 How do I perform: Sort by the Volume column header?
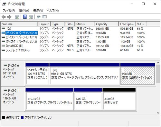(19, 24)
